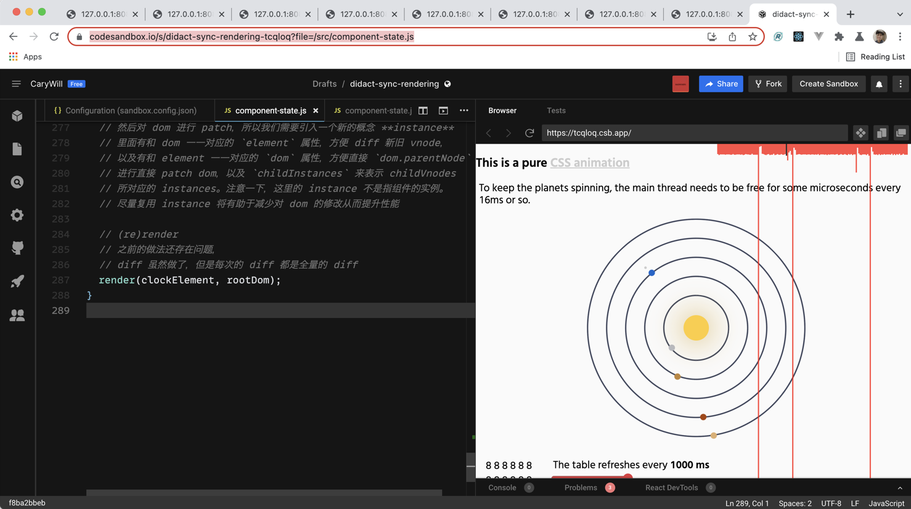Toggle split editor view

tap(423, 110)
